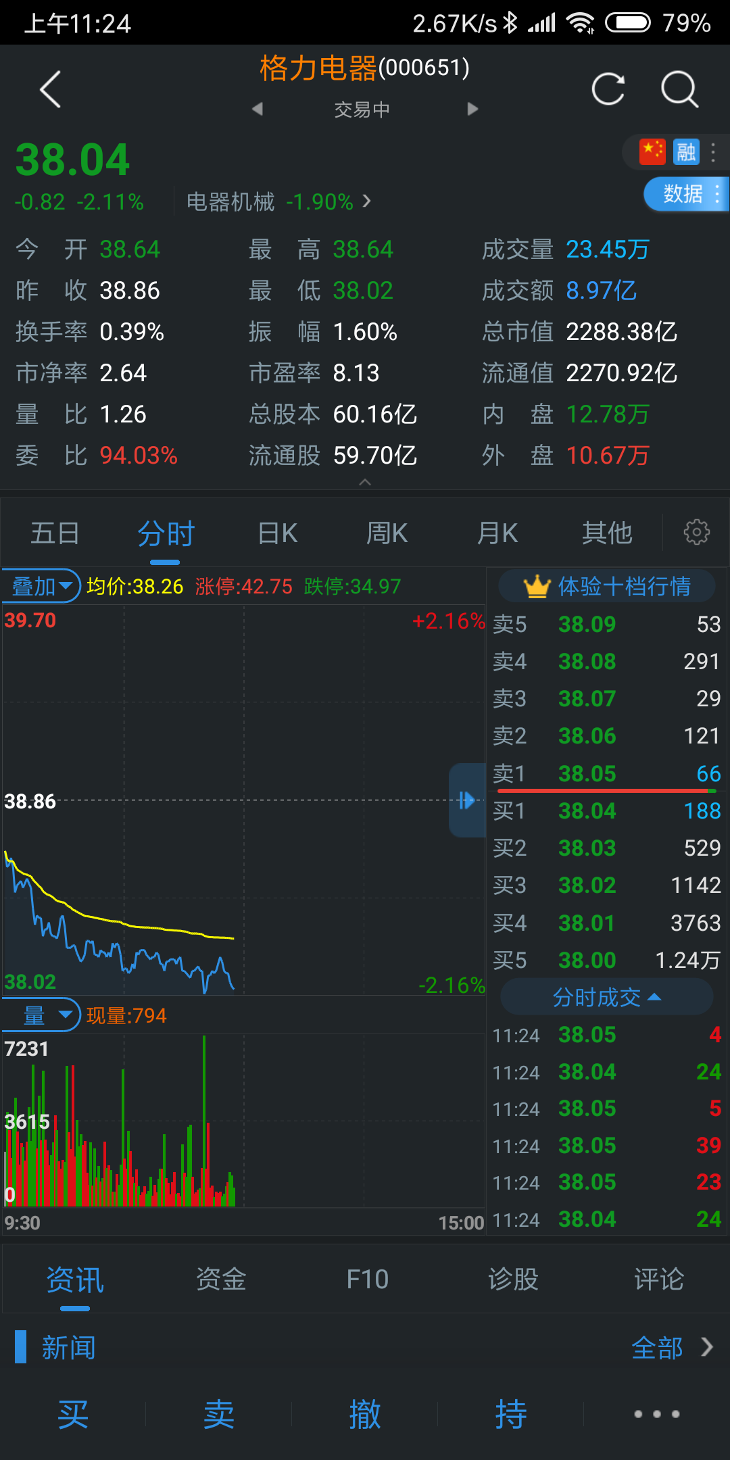
Task: Select the 分时 intraday tab
Action: click(x=166, y=533)
